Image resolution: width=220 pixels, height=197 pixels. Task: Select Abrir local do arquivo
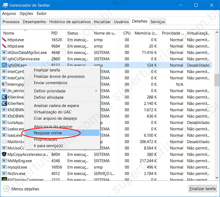(x=53, y=127)
